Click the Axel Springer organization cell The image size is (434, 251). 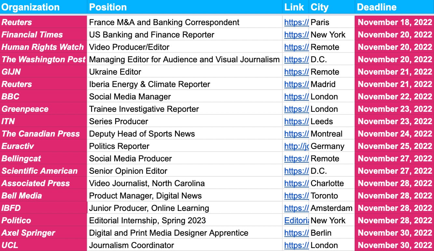point(29,233)
